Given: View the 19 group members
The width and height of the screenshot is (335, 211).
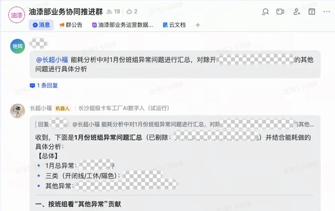Looking at the screenshot, I should coord(113,12).
